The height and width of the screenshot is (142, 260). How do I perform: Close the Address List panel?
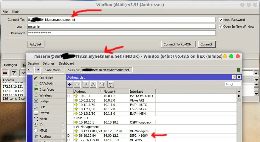[x=239, y=77]
